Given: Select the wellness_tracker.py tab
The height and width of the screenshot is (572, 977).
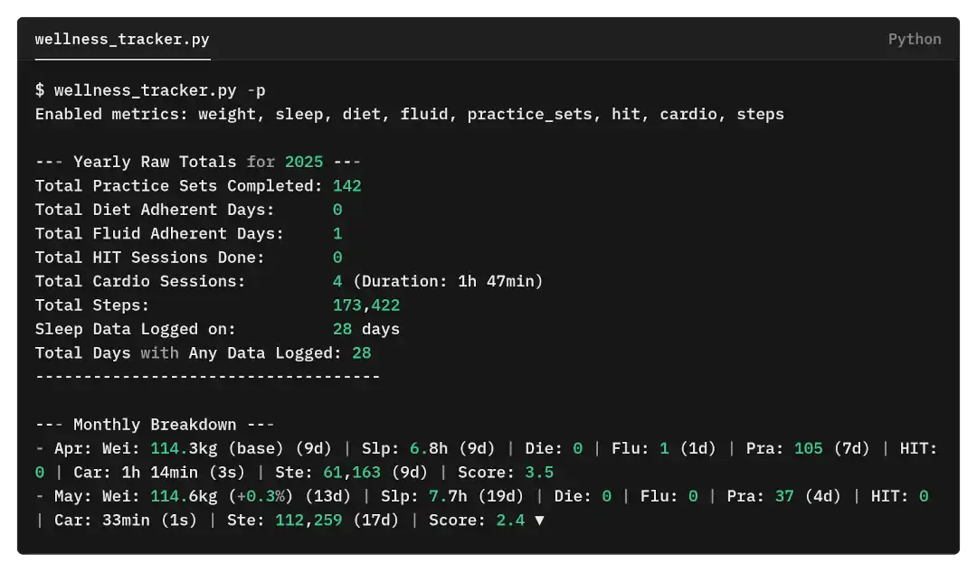Looking at the screenshot, I should click(122, 39).
